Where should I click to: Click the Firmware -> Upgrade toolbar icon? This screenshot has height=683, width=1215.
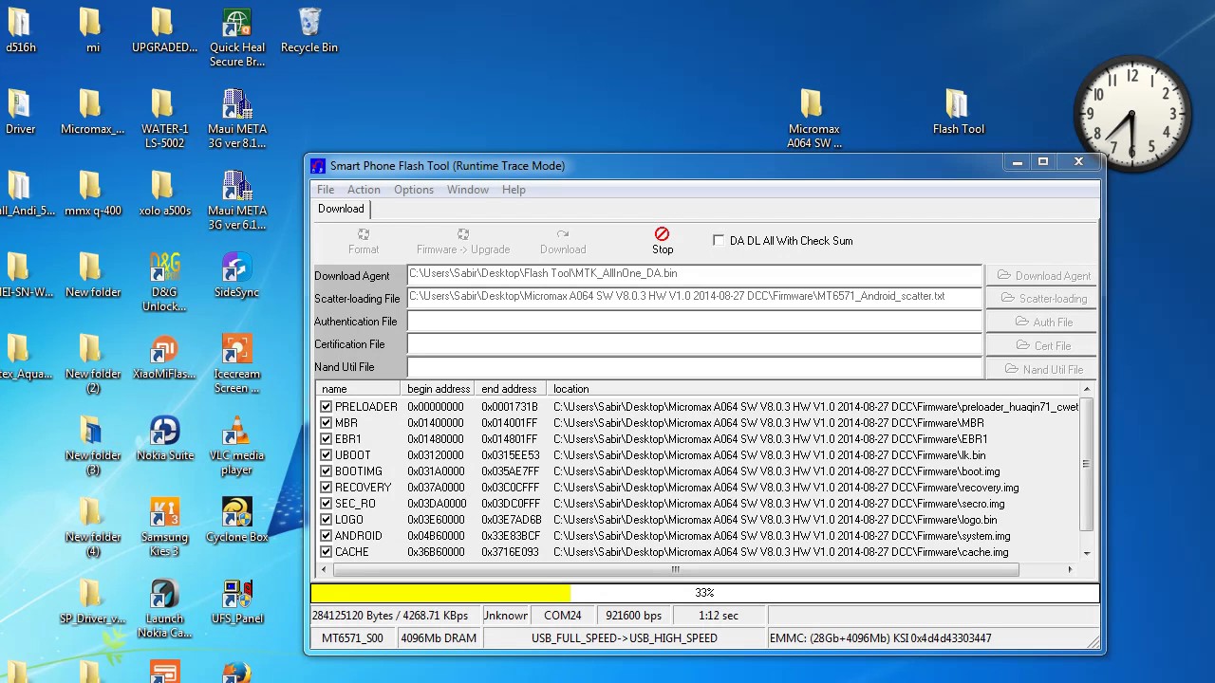pyautogui.click(x=463, y=241)
